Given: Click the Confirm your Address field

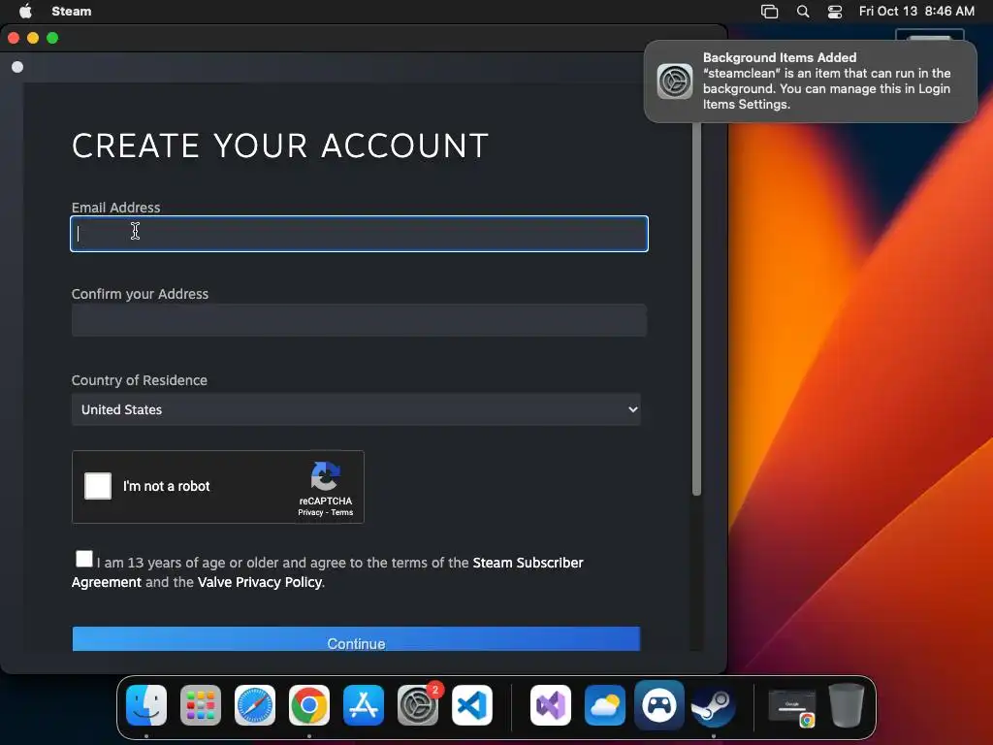Looking at the screenshot, I should pos(359,320).
